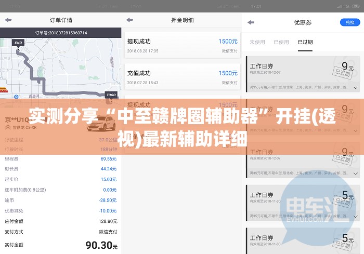Click the 应付金额 128.80元 value
Image resolution: width=364 pixels, height=254 pixels.
(108, 221)
